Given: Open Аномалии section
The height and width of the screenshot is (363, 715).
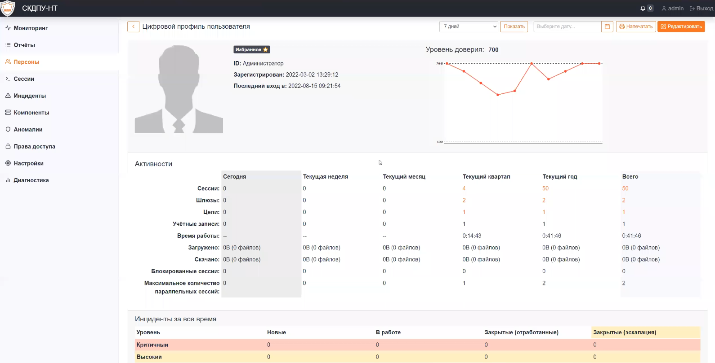Looking at the screenshot, I should (x=28, y=129).
